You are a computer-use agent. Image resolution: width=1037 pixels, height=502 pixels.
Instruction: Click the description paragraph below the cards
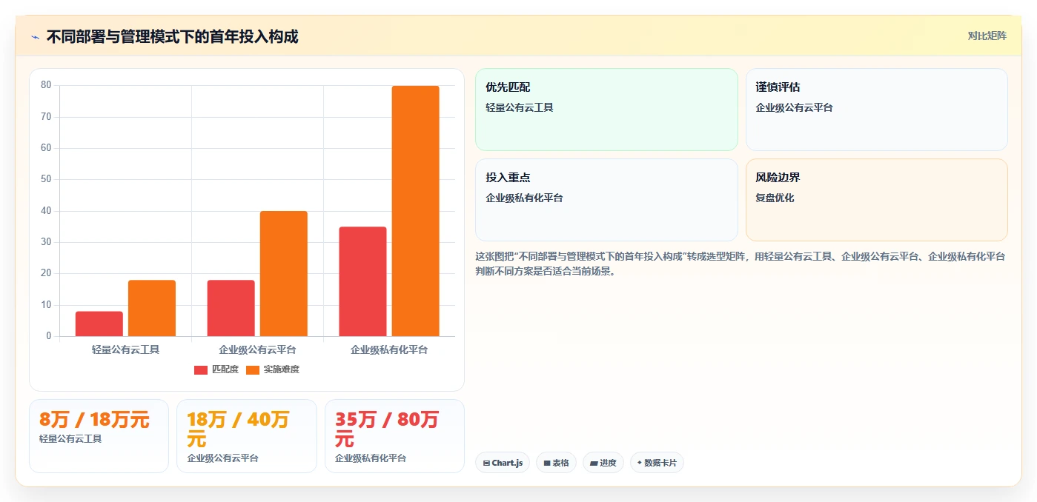[740, 264]
